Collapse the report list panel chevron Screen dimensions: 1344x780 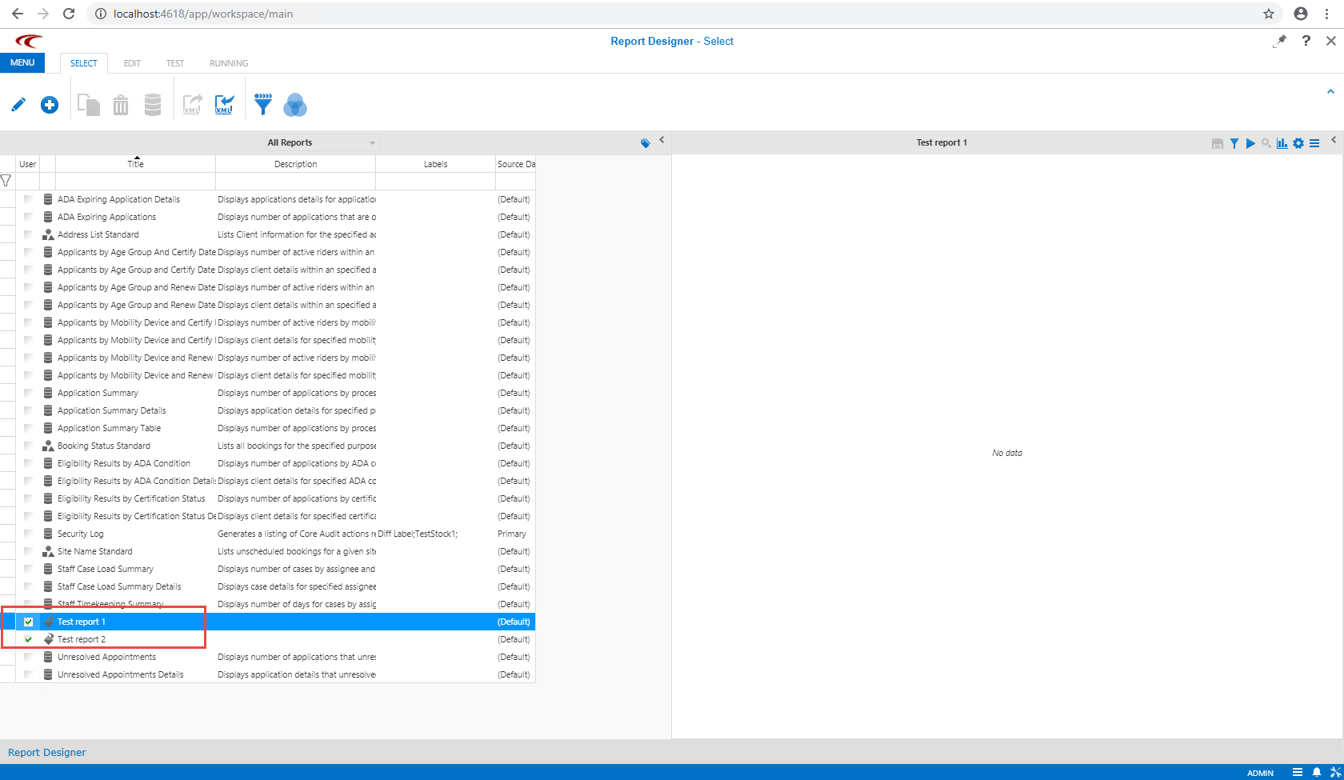(x=662, y=140)
